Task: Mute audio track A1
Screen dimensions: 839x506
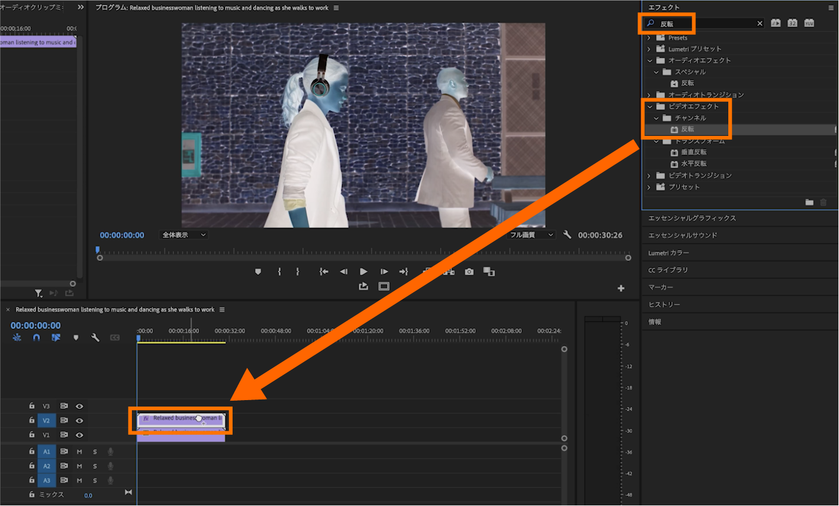Action: [x=79, y=452]
